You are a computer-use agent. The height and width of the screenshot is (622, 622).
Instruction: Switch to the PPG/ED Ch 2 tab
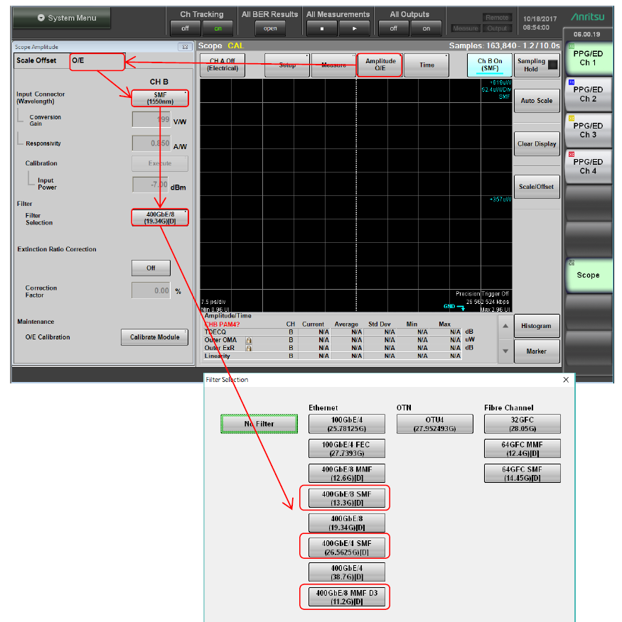coord(588,94)
